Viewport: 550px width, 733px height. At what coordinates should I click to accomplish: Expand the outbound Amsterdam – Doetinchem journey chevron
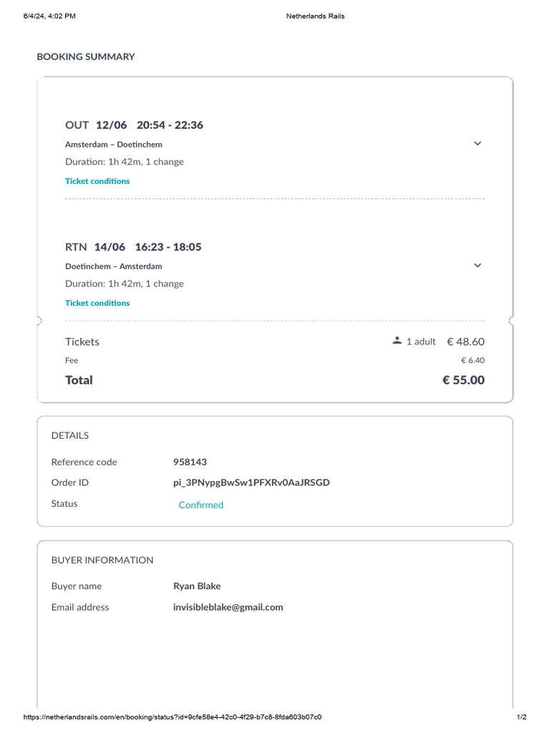478,143
